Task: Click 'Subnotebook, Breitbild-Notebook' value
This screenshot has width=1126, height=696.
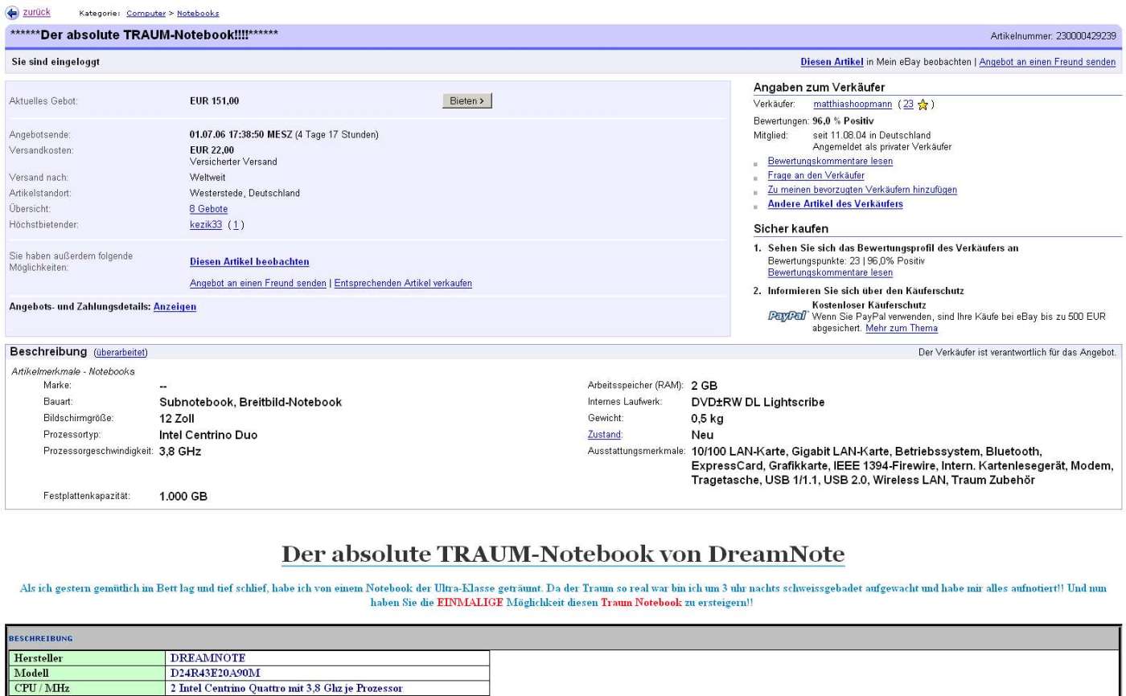Action: pos(251,402)
